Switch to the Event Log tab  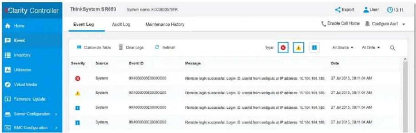pyautogui.click(x=84, y=25)
